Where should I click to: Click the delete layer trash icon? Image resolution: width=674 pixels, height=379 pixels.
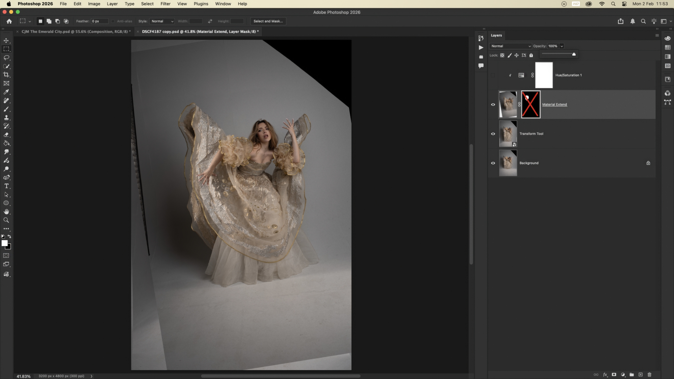click(x=649, y=374)
